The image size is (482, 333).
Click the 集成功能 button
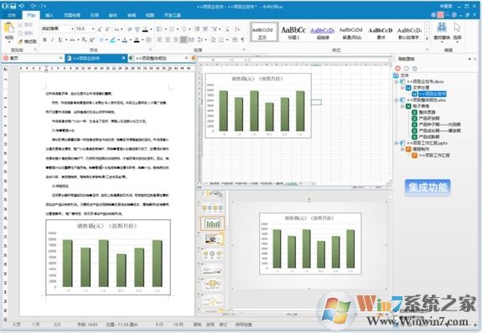[428, 187]
